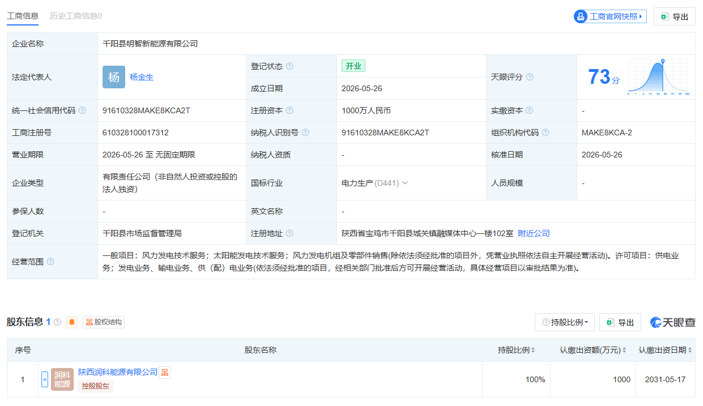The image size is (703, 406).
Task: Click the top 导出 export button
Action: 674,16
